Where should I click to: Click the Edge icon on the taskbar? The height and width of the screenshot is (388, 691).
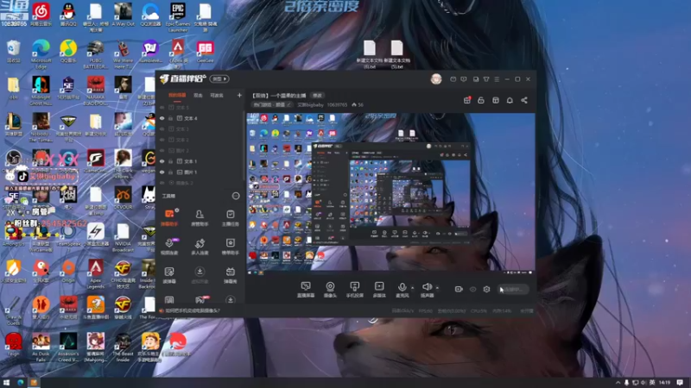20,383
